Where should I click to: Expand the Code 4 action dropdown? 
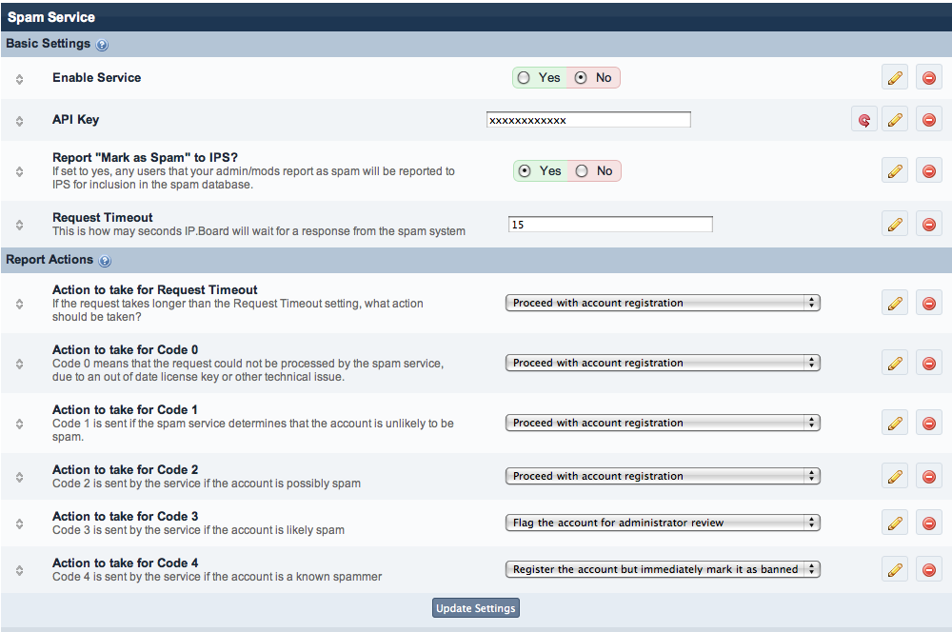pyautogui.click(x=663, y=569)
